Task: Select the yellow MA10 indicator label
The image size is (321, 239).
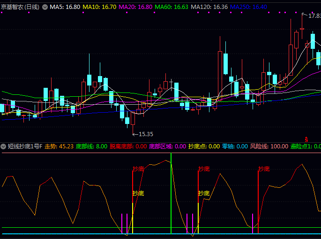Action: (x=99, y=7)
